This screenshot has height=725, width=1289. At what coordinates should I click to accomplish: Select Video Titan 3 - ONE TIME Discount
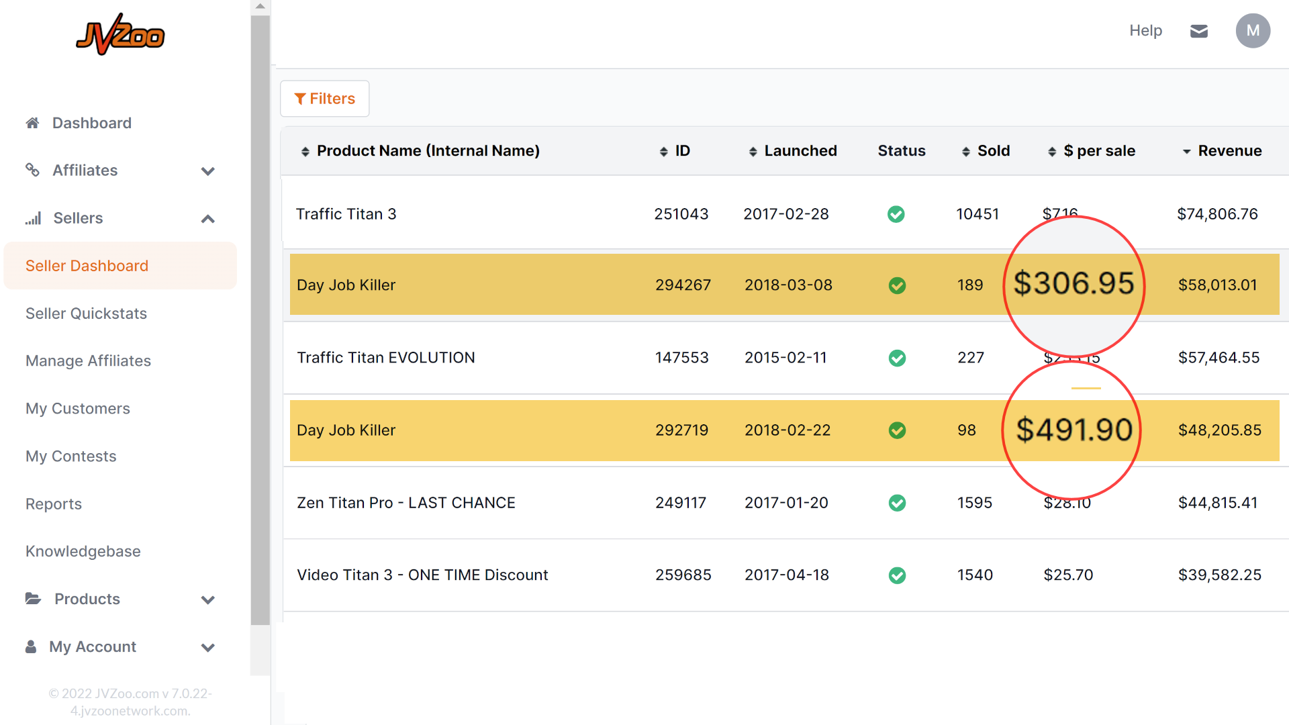(x=422, y=575)
